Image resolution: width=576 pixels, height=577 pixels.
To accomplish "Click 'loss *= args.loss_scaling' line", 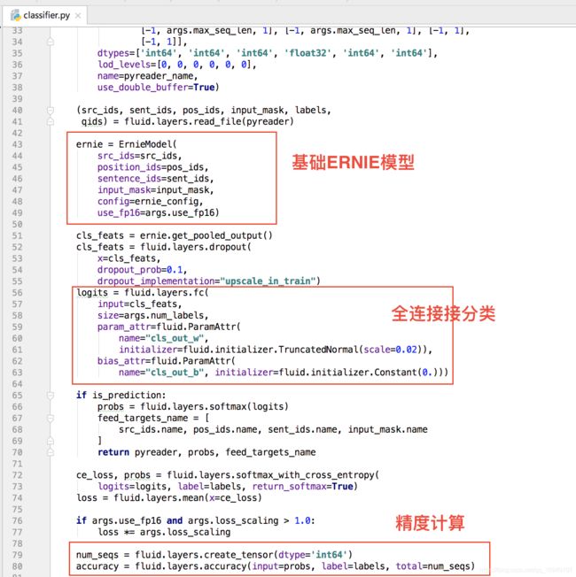I will (164, 532).
